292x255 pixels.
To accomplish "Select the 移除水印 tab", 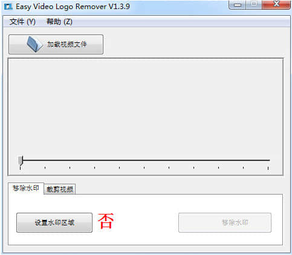I will [26, 188].
